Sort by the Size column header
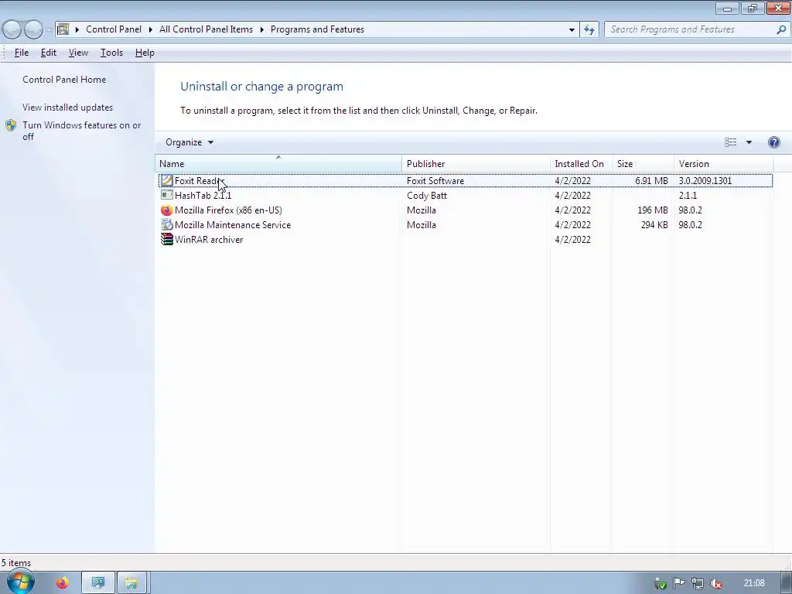Screen dimensions: 792x594 643,164
